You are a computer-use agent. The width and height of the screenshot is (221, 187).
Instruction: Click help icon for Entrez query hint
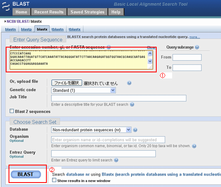coord(116,160)
